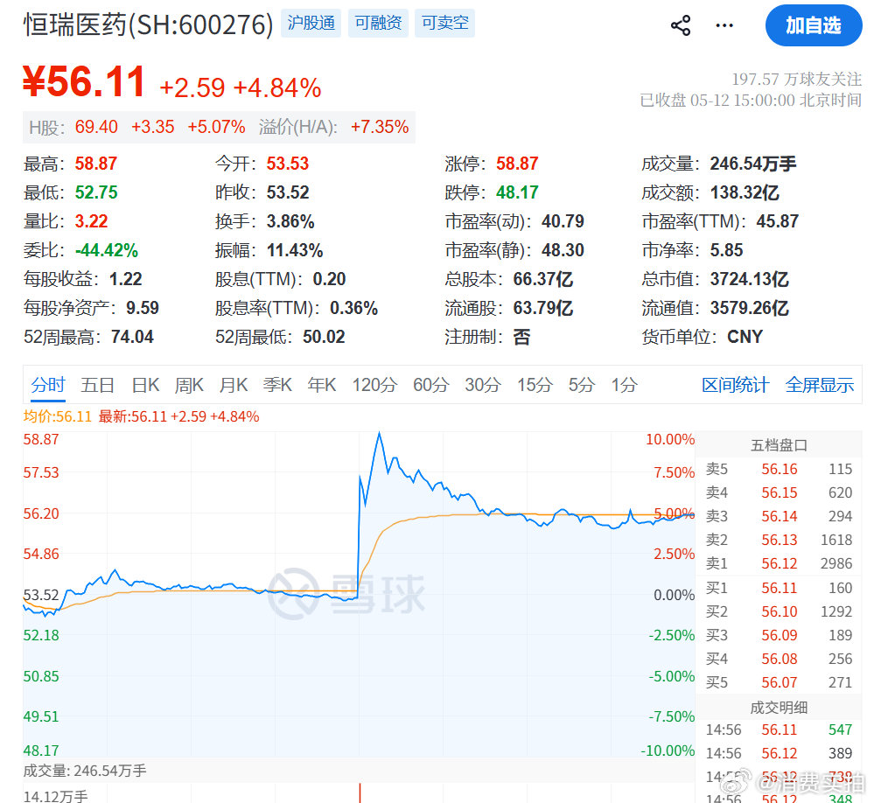The width and height of the screenshot is (874, 803).
Task: Click the share icon
Action: [681, 25]
